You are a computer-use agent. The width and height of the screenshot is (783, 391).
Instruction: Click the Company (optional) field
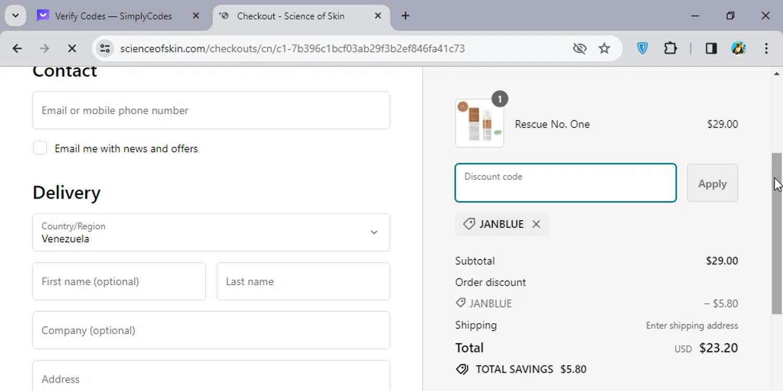(211, 331)
